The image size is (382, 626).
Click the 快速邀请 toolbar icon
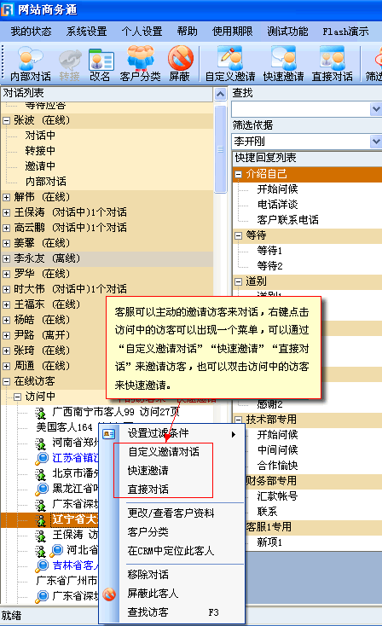tap(283, 64)
